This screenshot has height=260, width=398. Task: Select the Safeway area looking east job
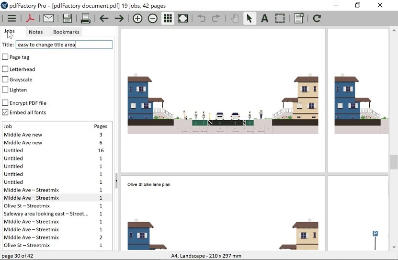[x=46, y=214]
